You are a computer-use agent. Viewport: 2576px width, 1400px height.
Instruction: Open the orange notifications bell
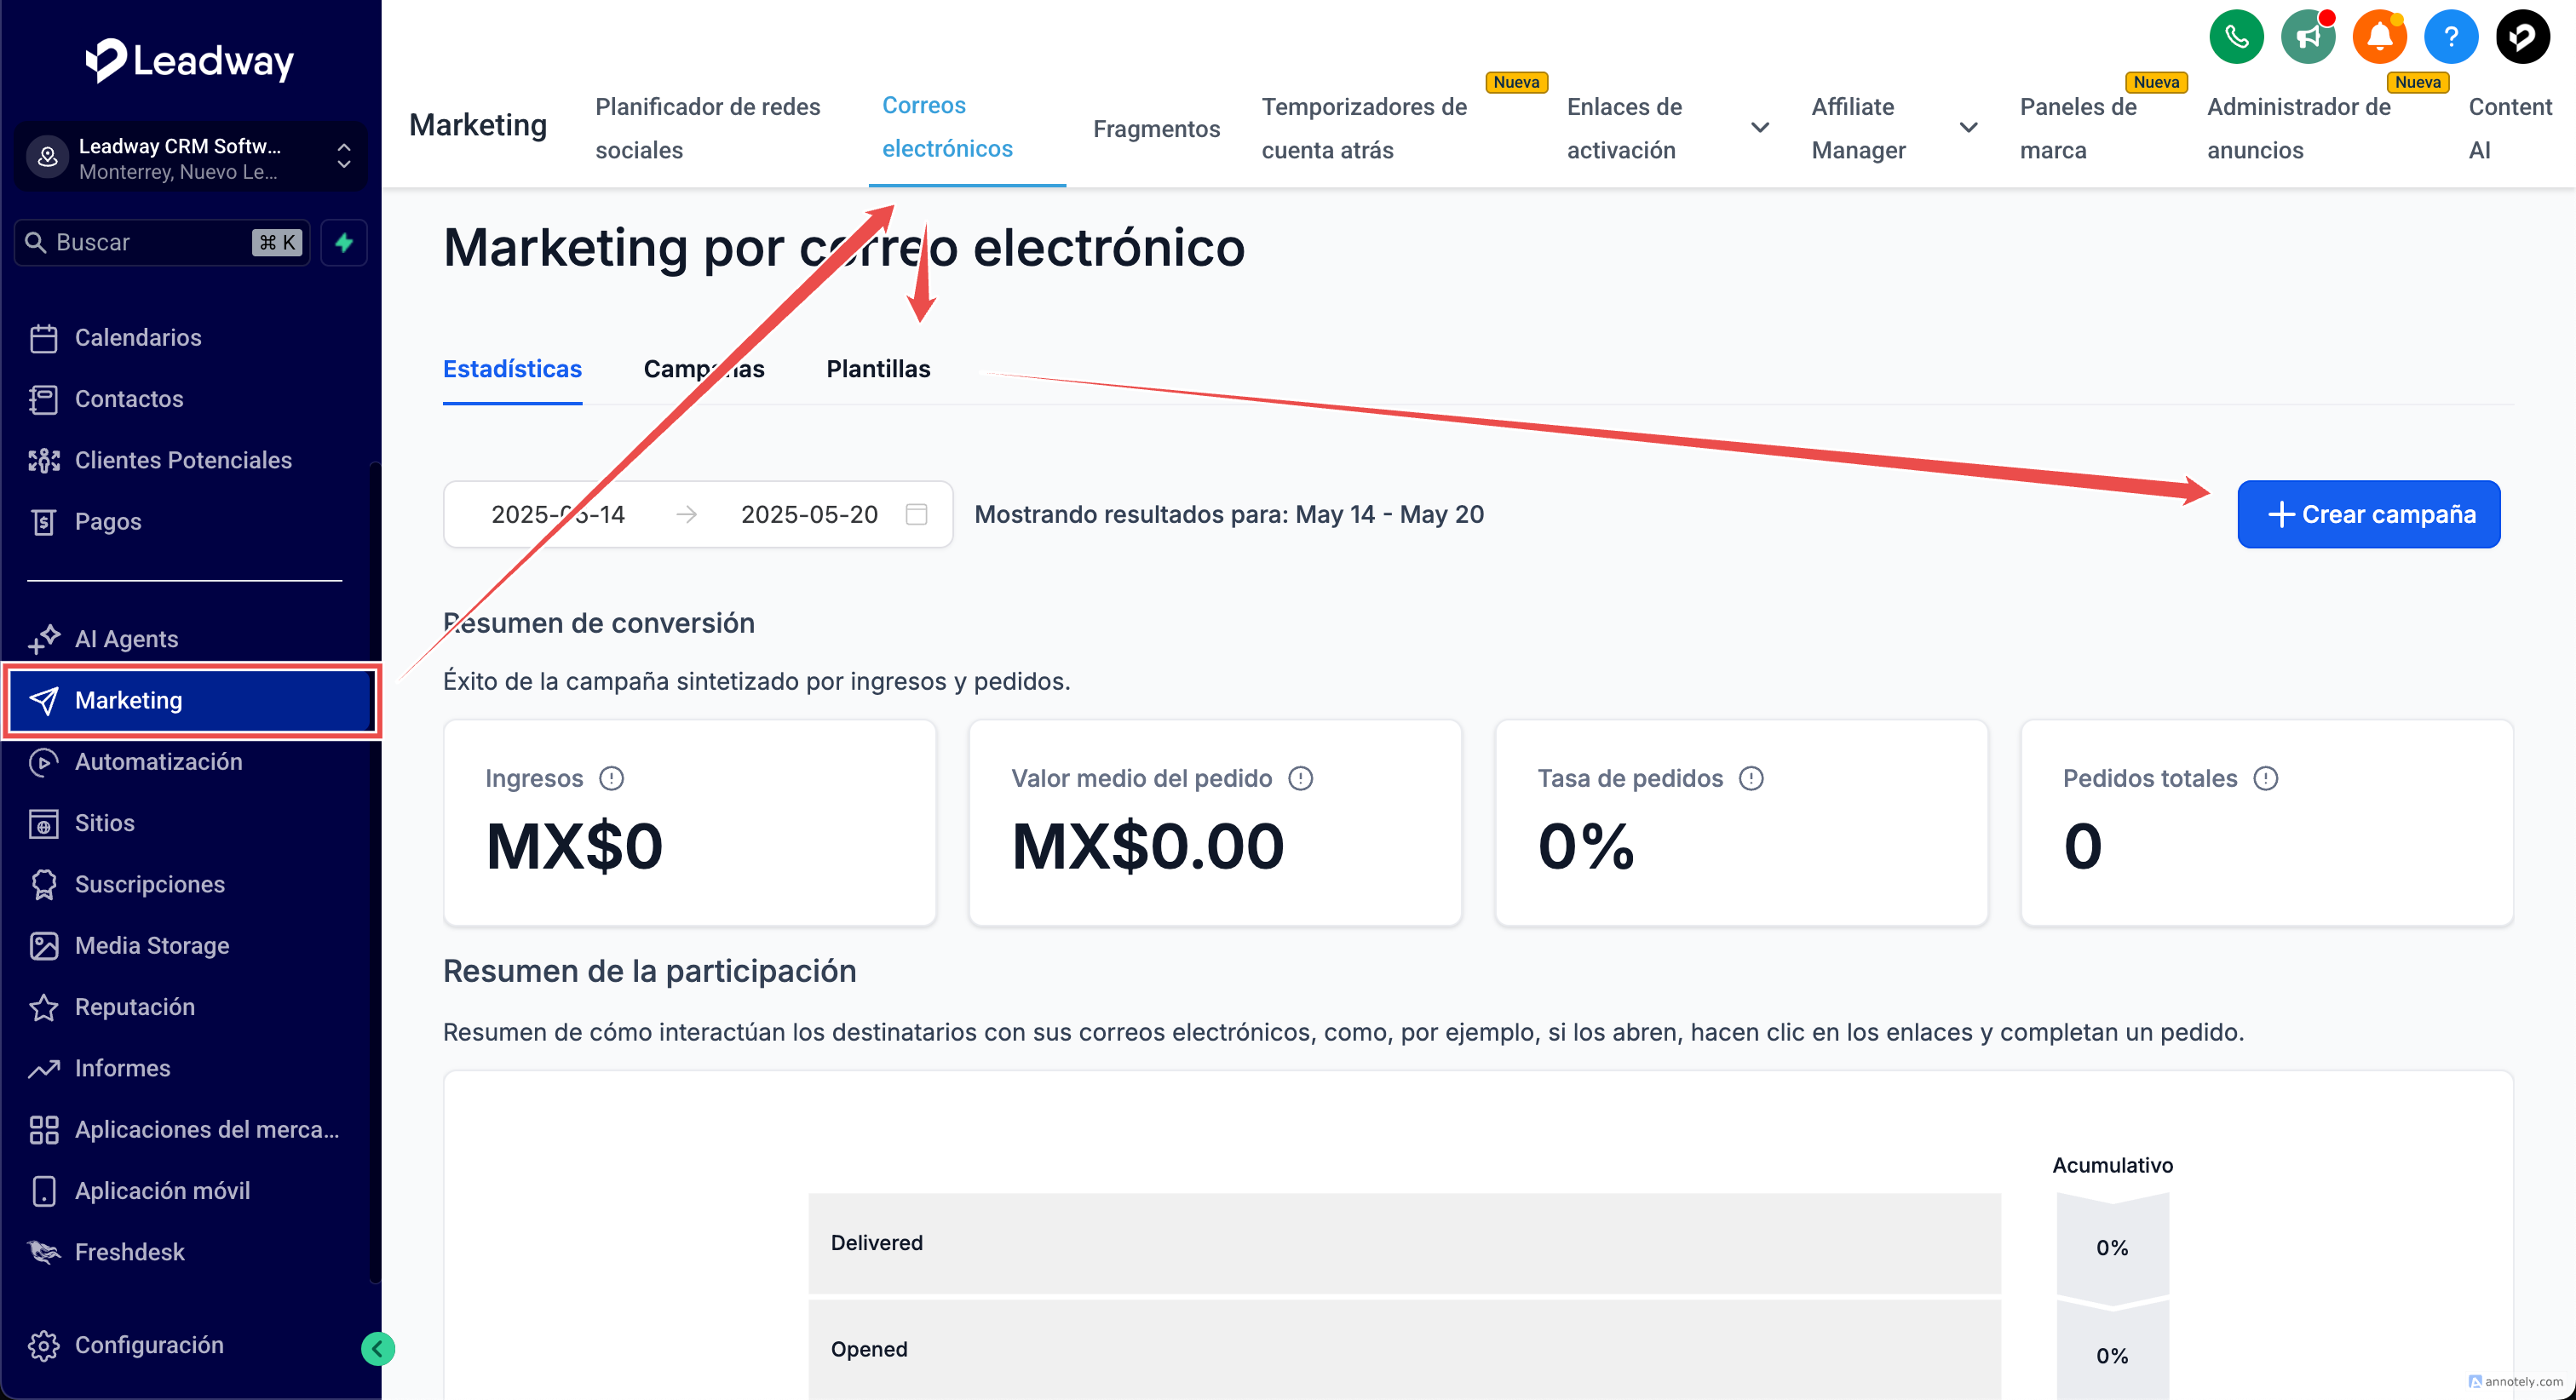pos(2379,38)
